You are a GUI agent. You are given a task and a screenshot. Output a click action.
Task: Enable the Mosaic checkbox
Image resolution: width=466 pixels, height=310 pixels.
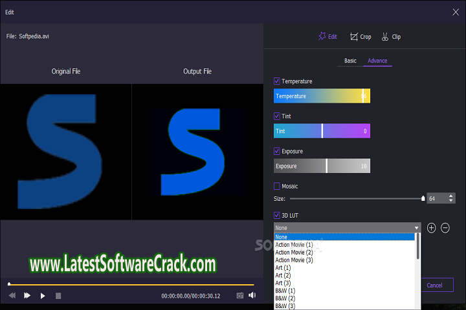[x=277, y=186]
